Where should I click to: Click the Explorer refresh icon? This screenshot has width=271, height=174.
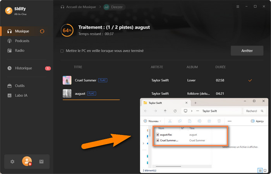point(175,111)
